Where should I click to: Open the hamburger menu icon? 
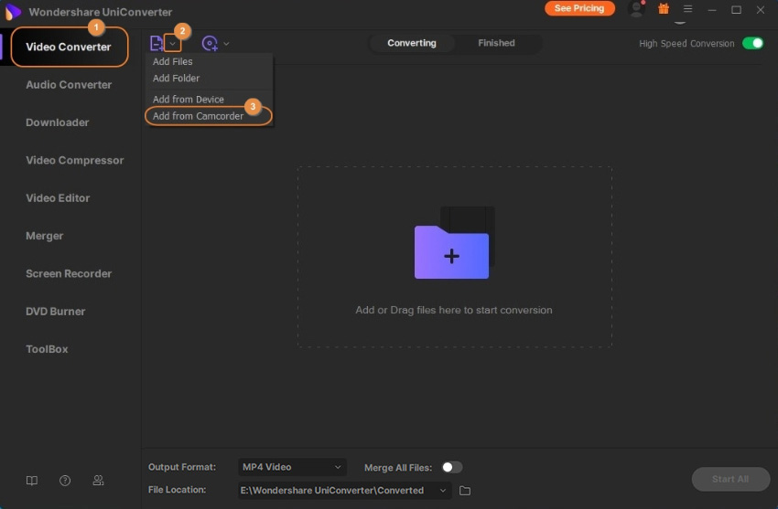(x=687, y=9)
